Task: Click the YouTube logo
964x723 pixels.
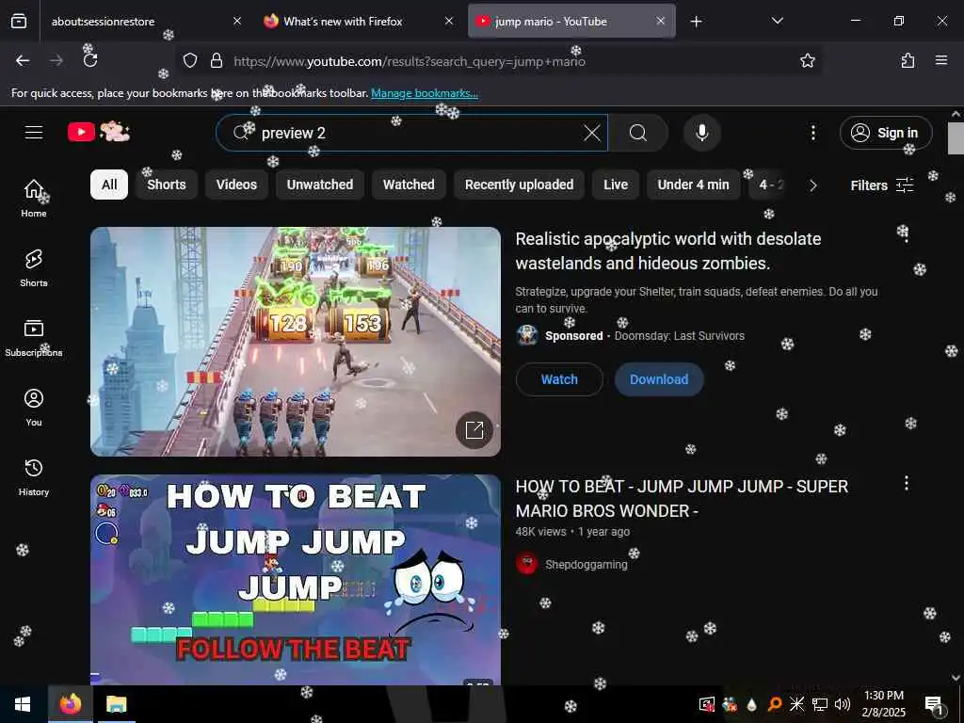Action: tap(99, 132)
